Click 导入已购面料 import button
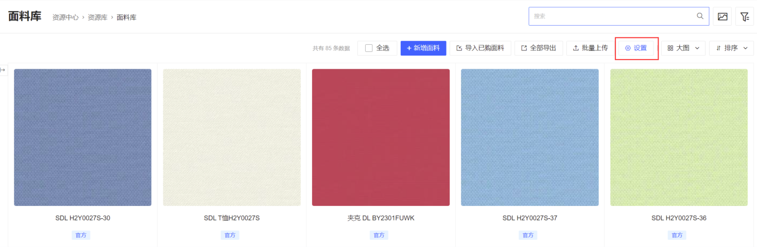This screenshot has width=757, height=247. point(480,48)
